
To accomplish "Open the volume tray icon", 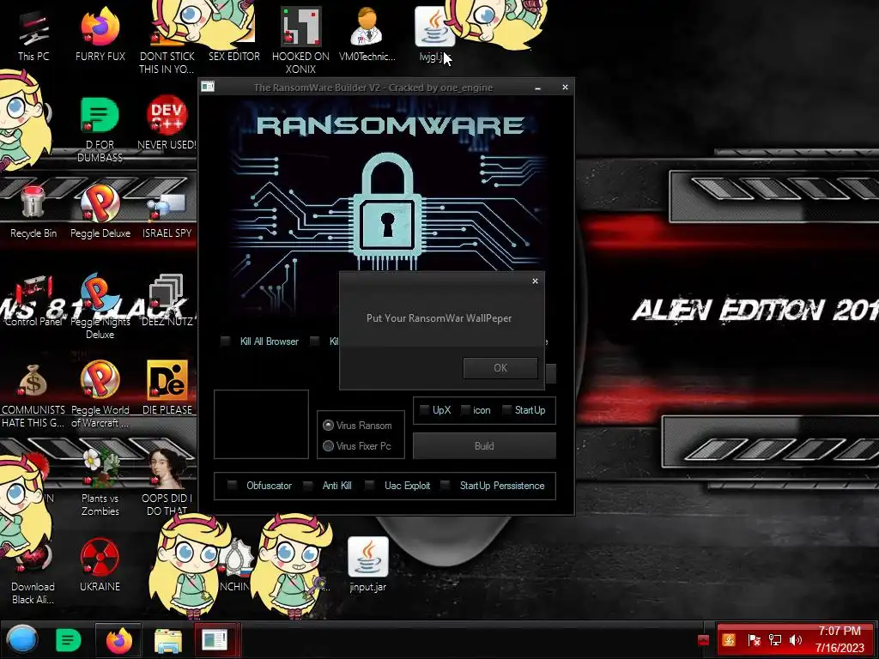I will 796,640.
